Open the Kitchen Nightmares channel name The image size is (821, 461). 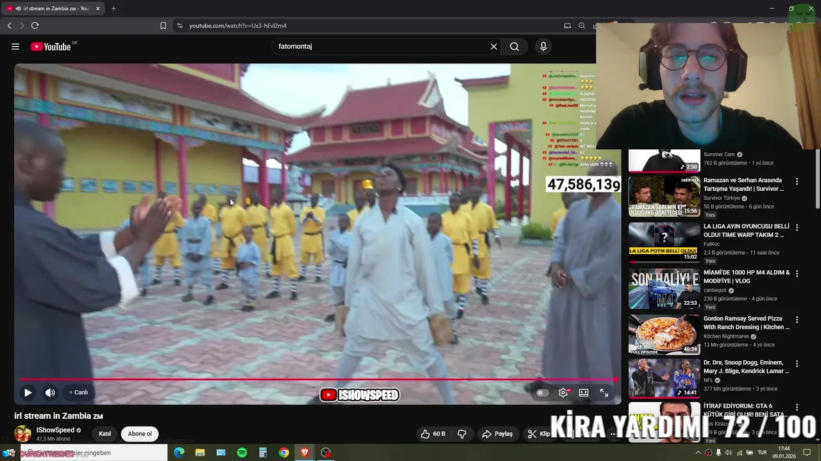click(x=726, y=336)
